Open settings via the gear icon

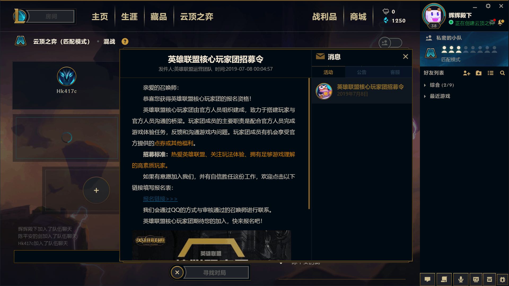(x=488, y=6)
